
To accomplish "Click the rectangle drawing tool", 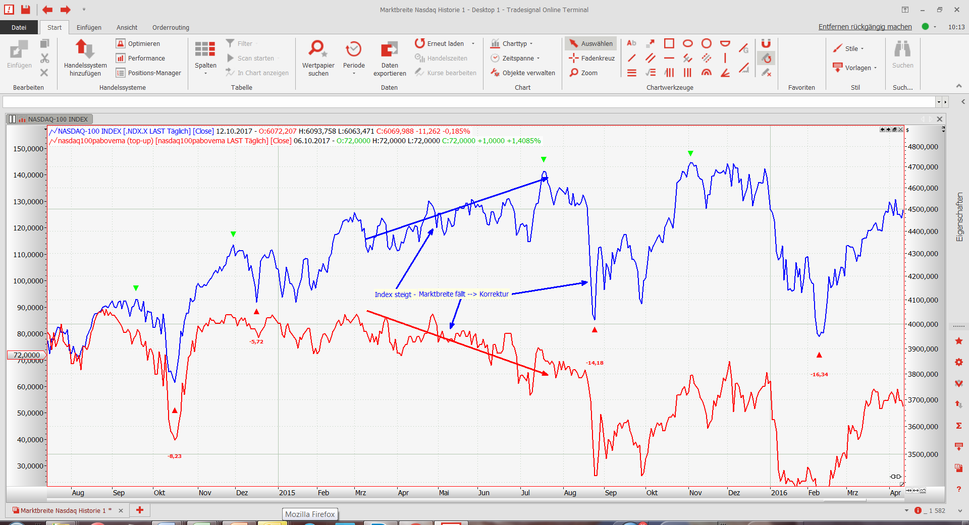I will tap(669, 43).
